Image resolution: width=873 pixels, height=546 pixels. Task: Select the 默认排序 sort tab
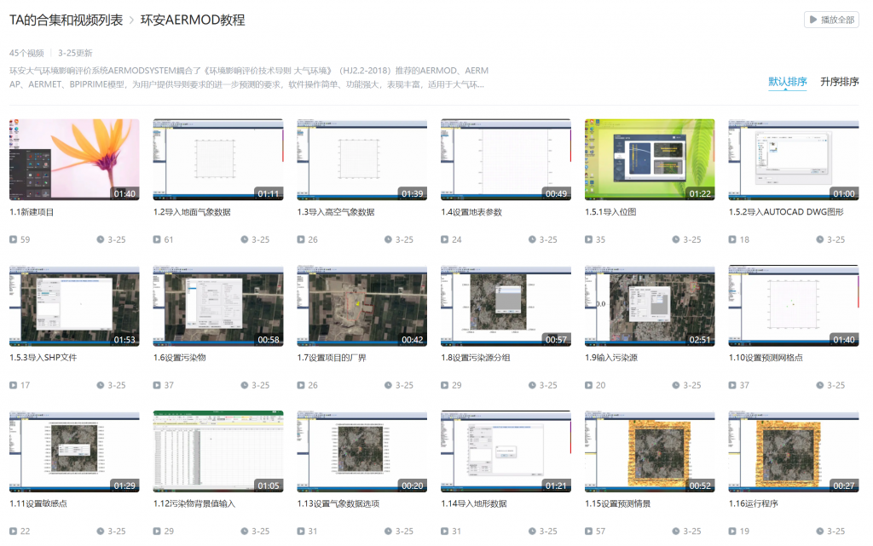tap(787, 82)
